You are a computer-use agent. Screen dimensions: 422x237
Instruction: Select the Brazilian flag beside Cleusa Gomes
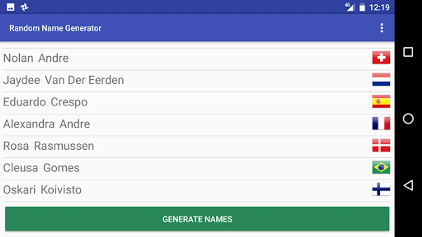(x=381, y=167)
